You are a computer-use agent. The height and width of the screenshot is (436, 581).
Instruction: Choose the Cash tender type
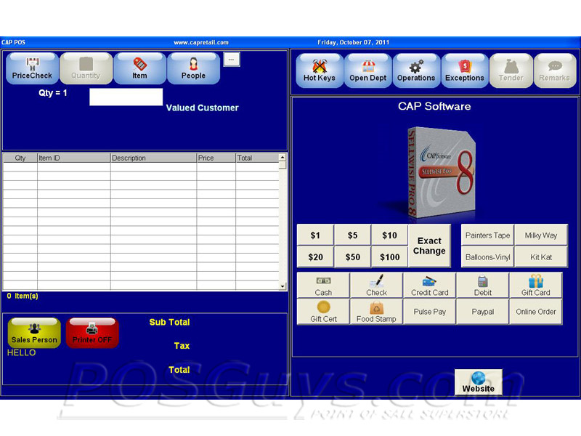click(x=323, y=286)
